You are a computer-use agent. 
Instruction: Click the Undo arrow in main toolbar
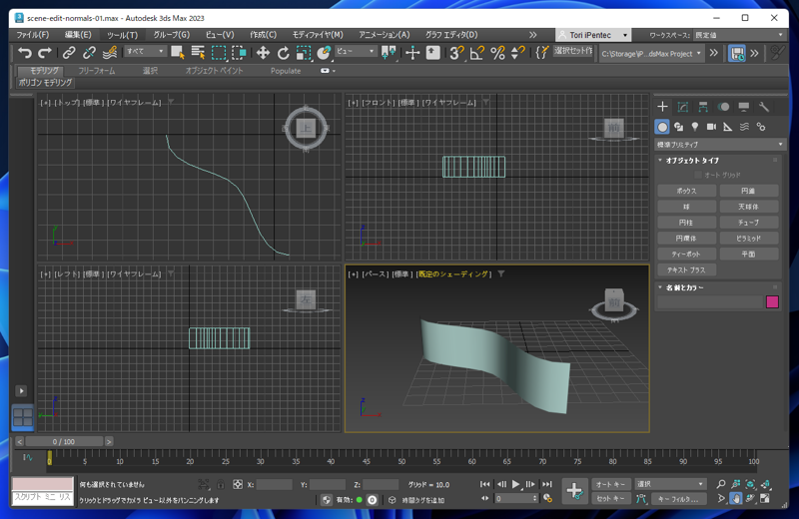pyautogui.click(x=25, y=53)
